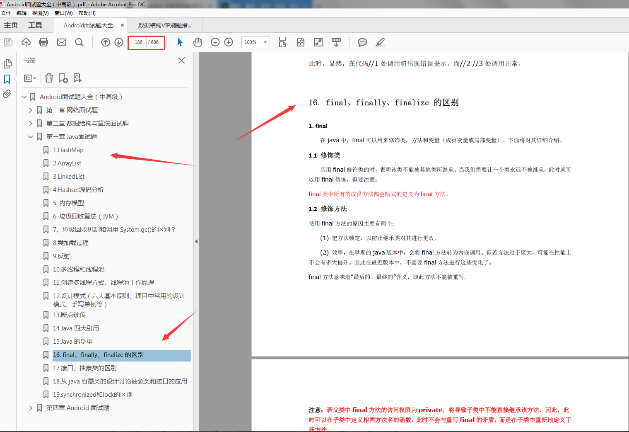Open 15.Java 的泛型 bookmark
629x432 pixels.
pos(73,342)
